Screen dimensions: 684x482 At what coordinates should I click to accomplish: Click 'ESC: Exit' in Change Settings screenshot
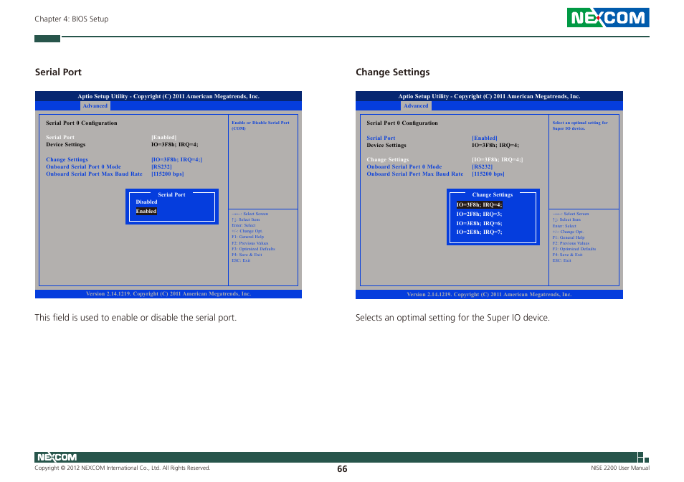pos(561,260)
